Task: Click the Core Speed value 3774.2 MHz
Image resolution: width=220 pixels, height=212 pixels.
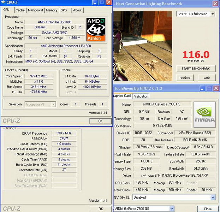Action: click(x=38, y=76)
